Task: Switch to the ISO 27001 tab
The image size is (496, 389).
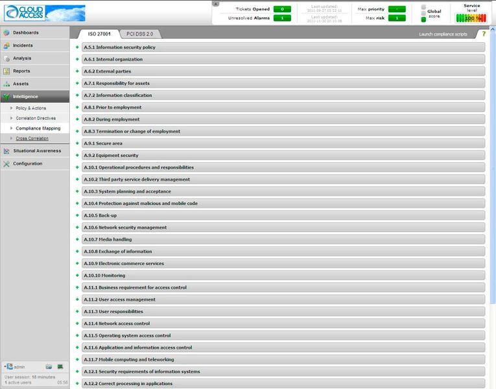Action: [99, 34]
